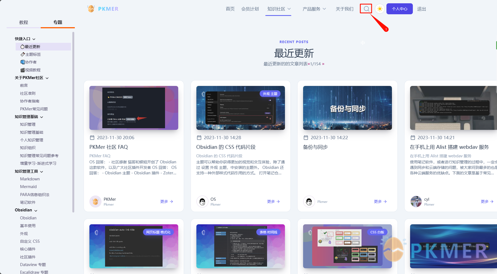Open the PKMer 社区 FAQ article title
The image size is (497, 274).
point(109,147)
